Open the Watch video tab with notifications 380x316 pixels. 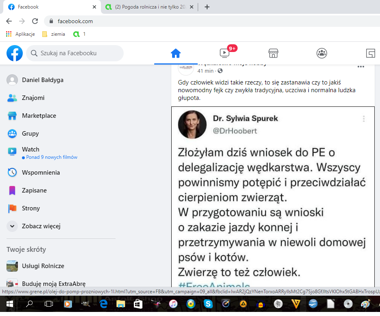click(225, 53)
